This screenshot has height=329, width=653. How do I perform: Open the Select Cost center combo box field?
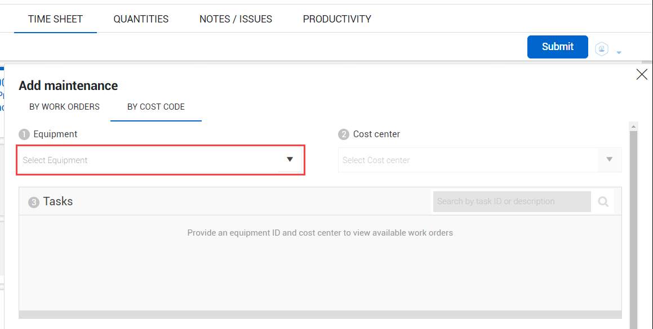pyautogui.click(x=468, y=160)
